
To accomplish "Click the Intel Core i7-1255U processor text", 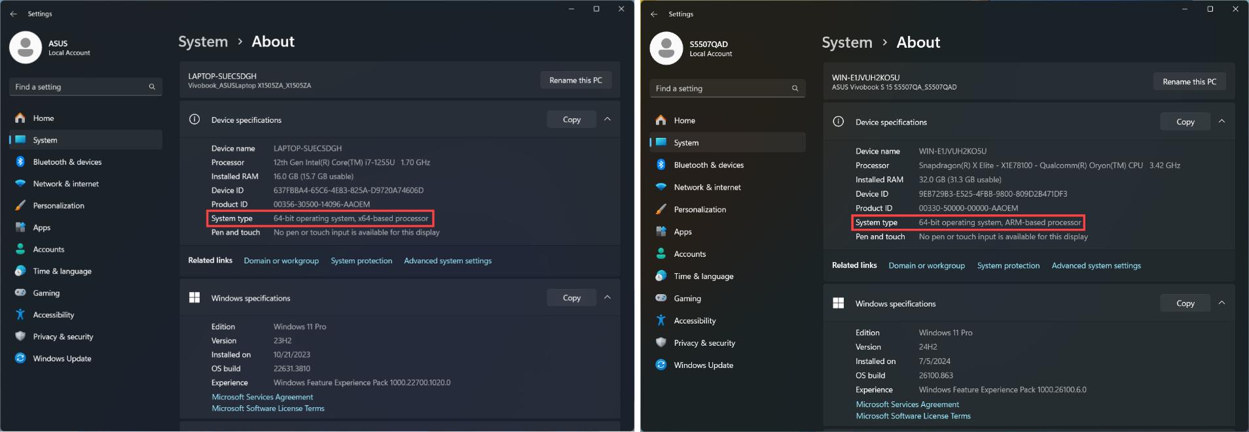I will [x=352, y=163].
